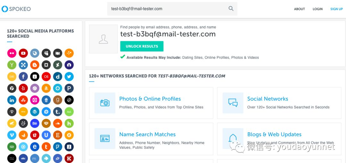The image size is (346, 163).
Task: Select the LinkedIn icon
Action: click(12, 100)
